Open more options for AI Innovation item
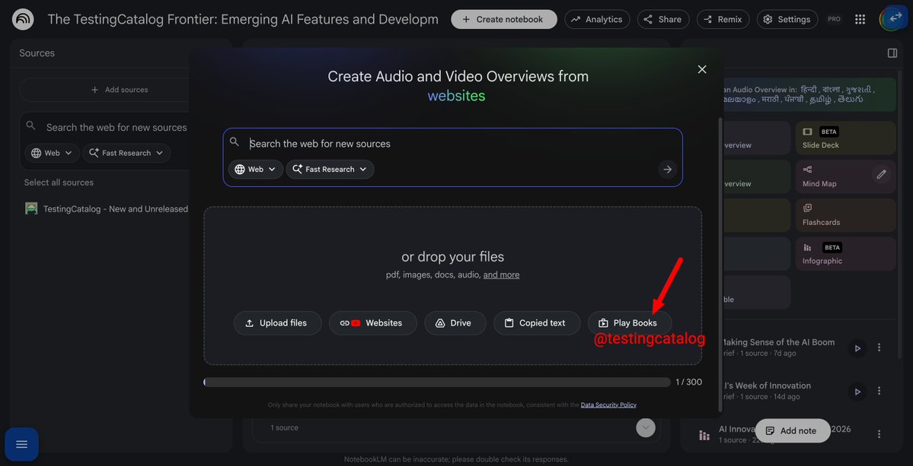 click(879, 434)
